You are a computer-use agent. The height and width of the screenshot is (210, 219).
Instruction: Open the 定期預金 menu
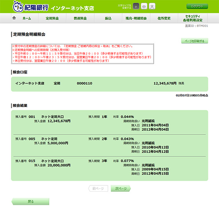pos(52,18)
